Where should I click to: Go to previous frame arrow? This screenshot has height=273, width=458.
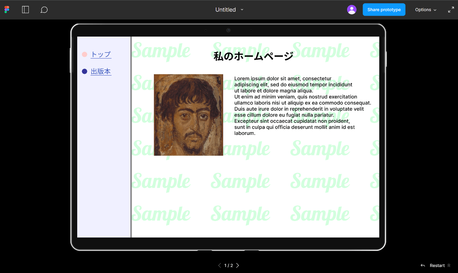pos(220,265)
